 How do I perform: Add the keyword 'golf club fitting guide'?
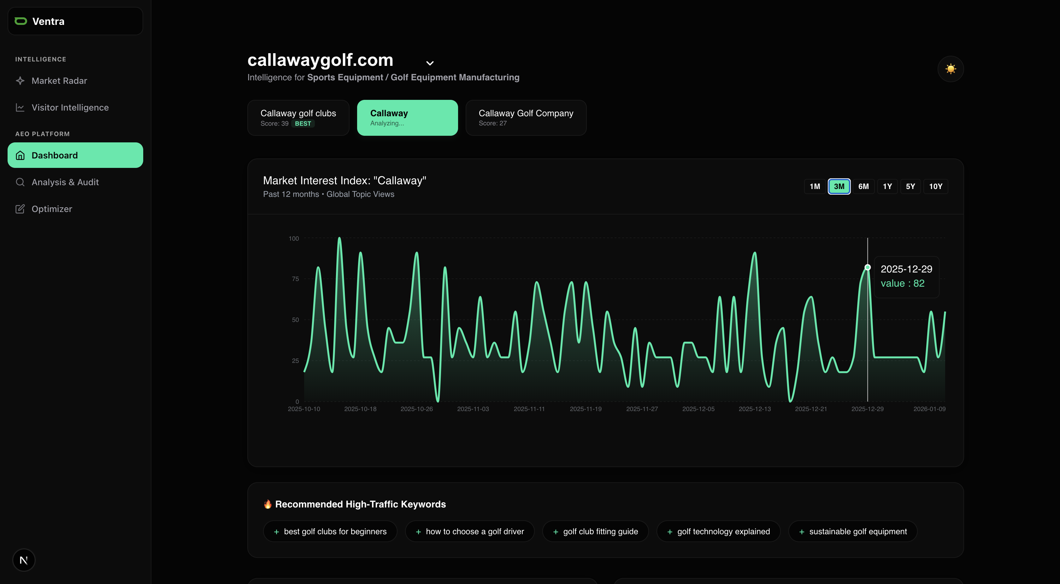pos(595,531)
